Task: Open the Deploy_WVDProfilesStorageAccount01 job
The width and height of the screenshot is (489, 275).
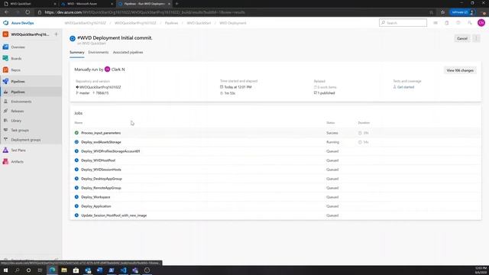Action: tap(110, 151)
